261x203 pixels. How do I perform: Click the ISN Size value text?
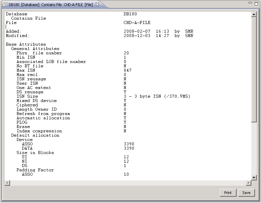(x=157, y=96)
